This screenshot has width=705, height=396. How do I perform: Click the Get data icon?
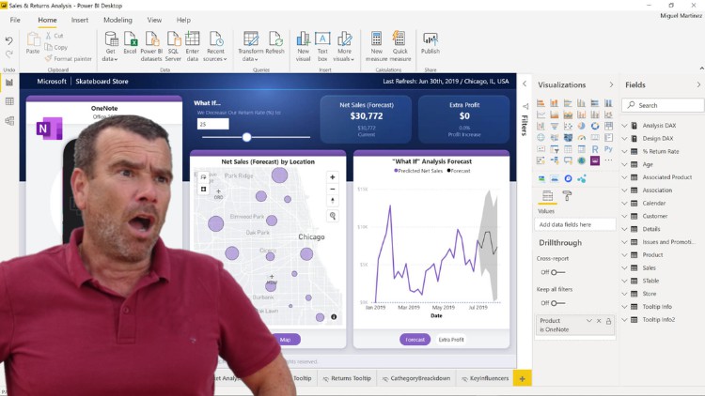click(111, 39)
